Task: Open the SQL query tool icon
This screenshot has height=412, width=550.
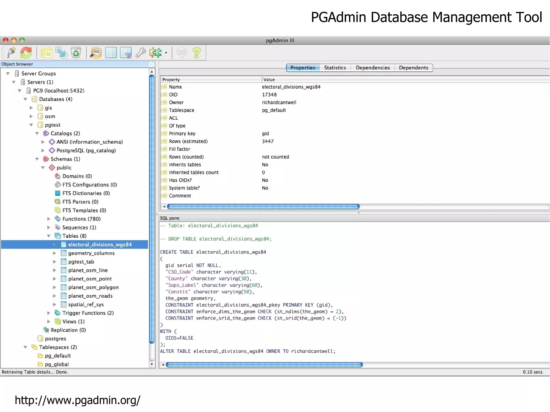Action: coord(96,53)
